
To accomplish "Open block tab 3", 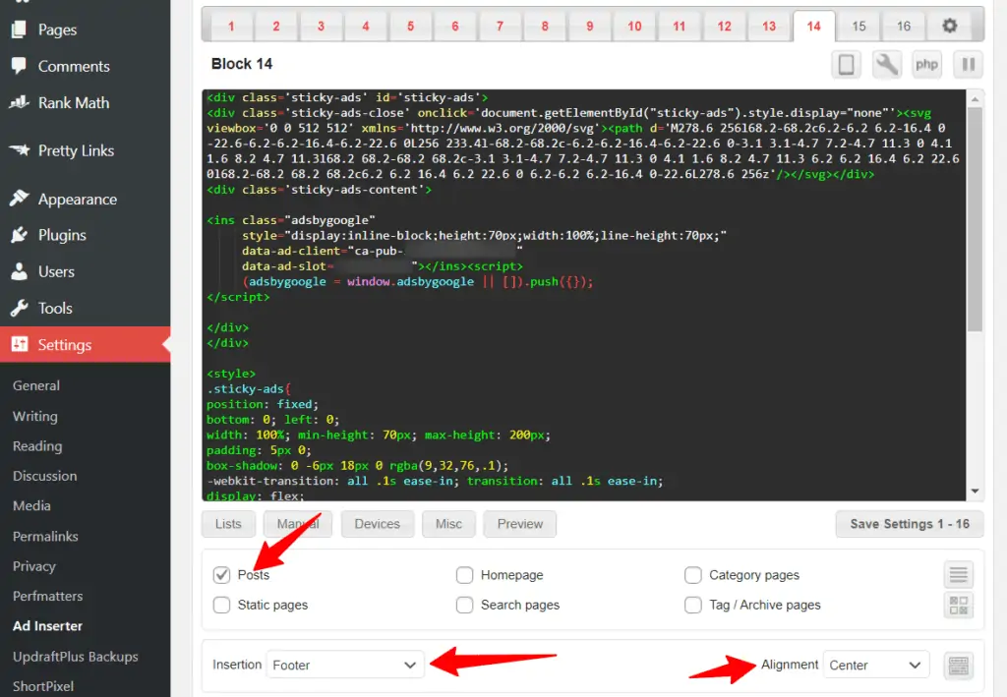I will point(322,26).
